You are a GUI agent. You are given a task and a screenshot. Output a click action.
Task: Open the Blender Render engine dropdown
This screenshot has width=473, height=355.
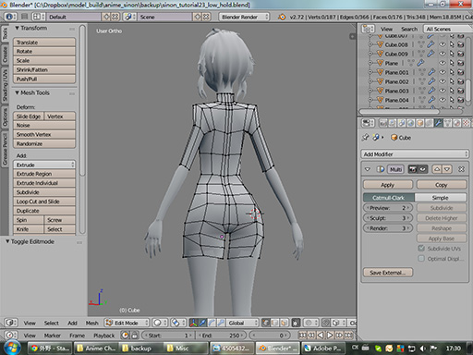pyautogui.click(x=244, y=17)
